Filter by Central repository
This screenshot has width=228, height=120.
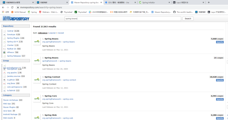tap(10, 31)
